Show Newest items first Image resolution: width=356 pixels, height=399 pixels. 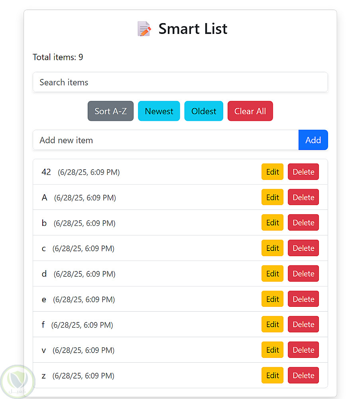point(159,111)
